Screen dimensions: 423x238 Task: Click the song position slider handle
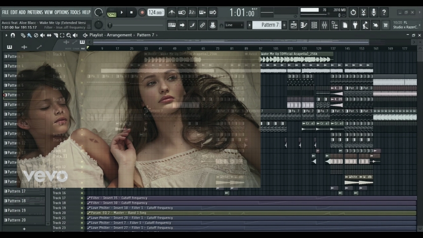(110, 25)
